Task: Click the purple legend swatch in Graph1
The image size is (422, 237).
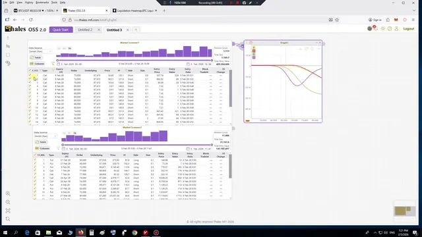Action: (254, 57)
